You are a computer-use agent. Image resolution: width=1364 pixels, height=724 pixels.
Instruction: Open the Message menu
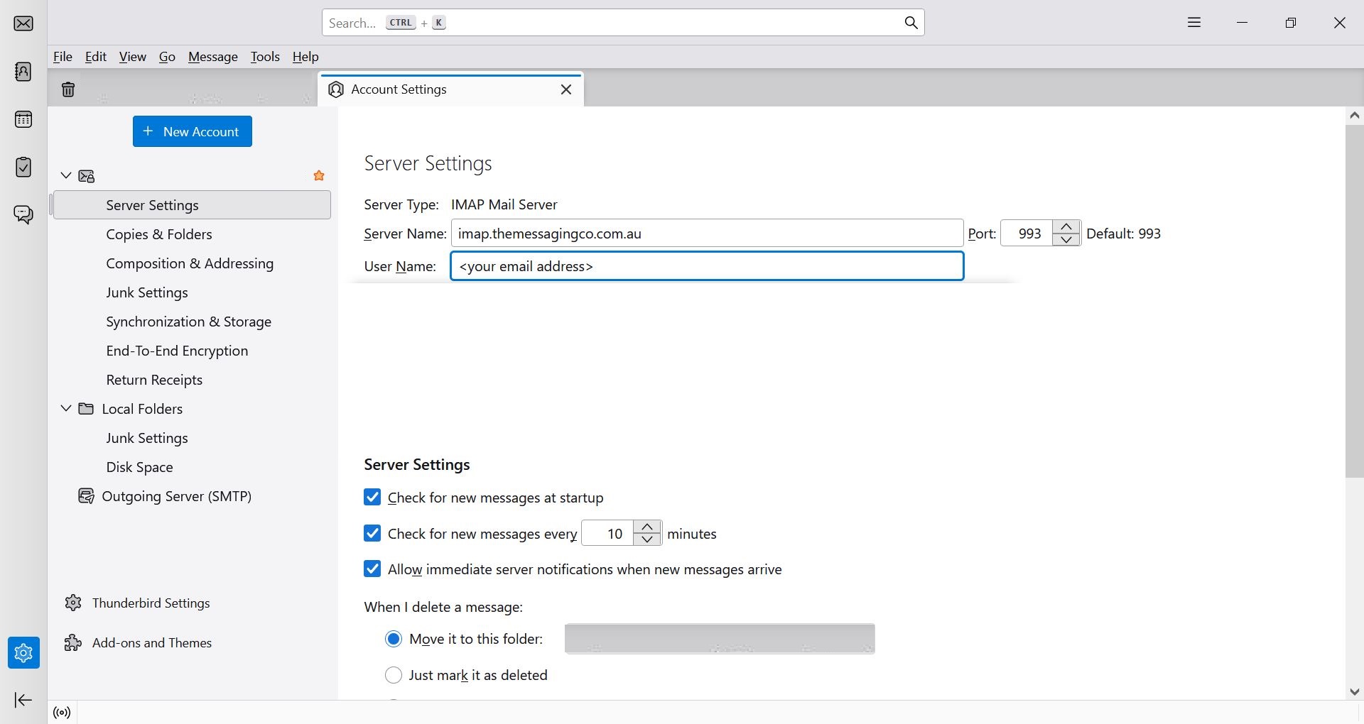(213, 57)
